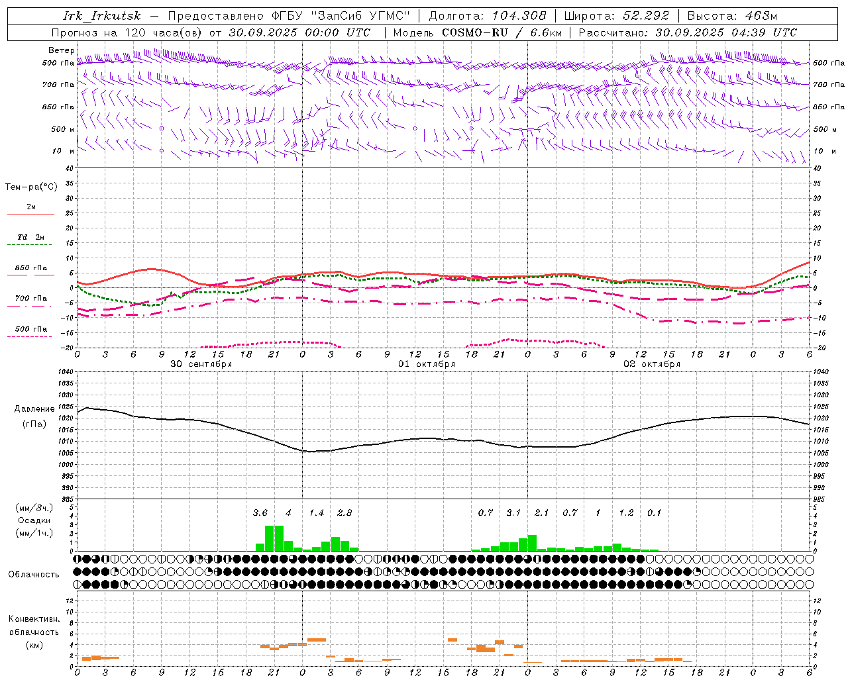The height and width of the screenshot is (678, 848).
Task: Click the 3.6 precipitation total
Action: point(260,512)
